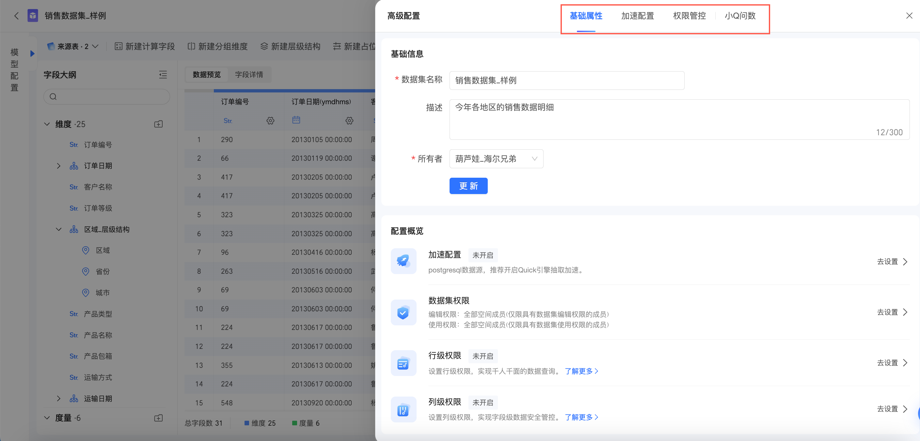Screen dimensions: 920x441
Task: Add a new measure folder icon
Action: [x=159, y=418]
